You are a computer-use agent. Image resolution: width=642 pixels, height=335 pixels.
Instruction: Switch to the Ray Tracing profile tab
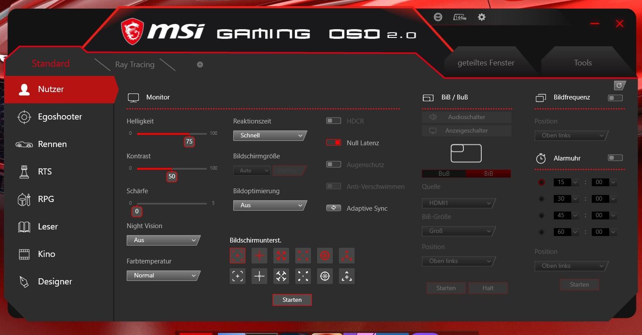135,65
